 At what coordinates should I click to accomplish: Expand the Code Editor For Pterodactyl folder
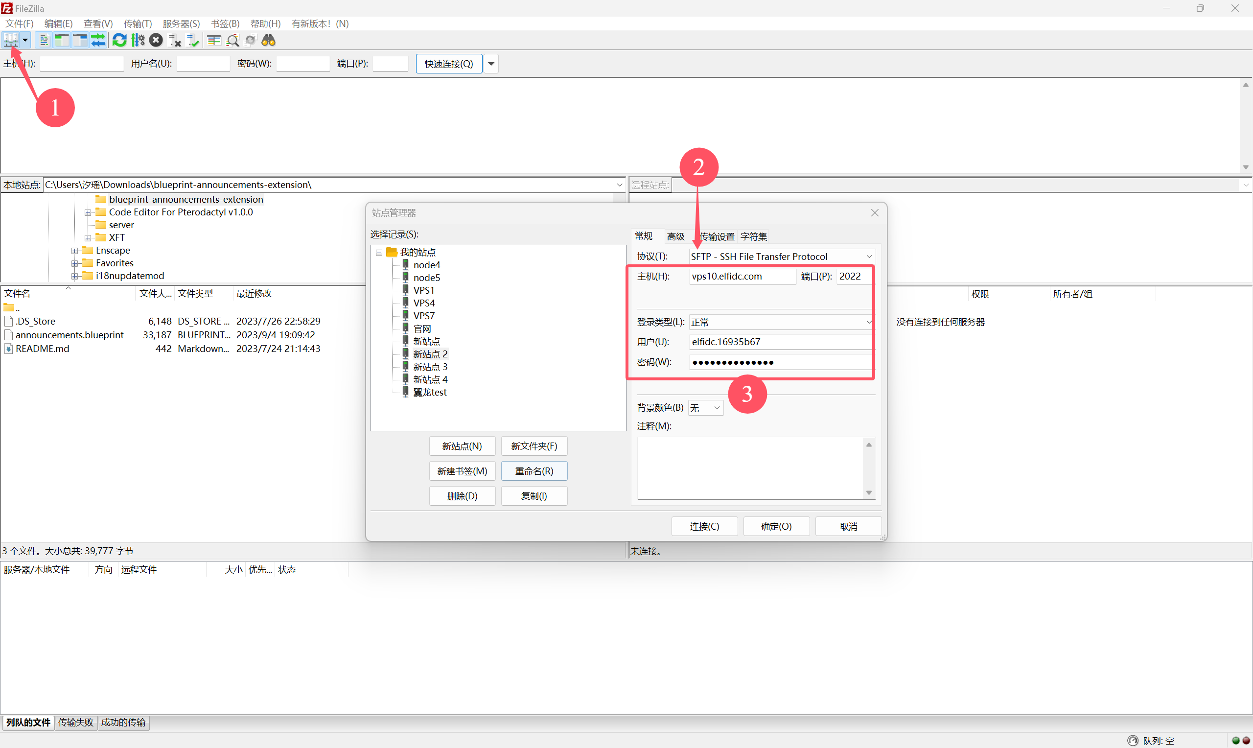pos(88,213)
